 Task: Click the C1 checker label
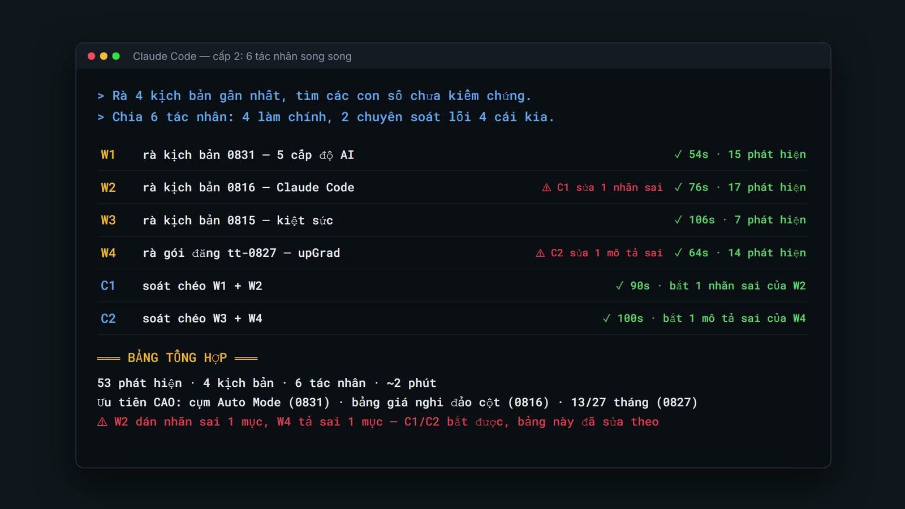click(108, 286)
